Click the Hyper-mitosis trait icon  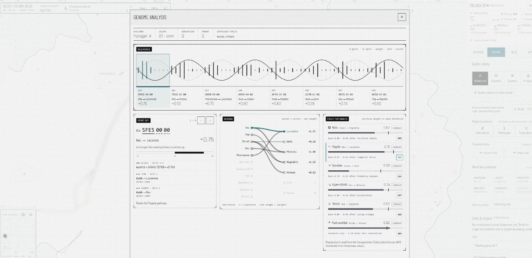click(330, 184)
